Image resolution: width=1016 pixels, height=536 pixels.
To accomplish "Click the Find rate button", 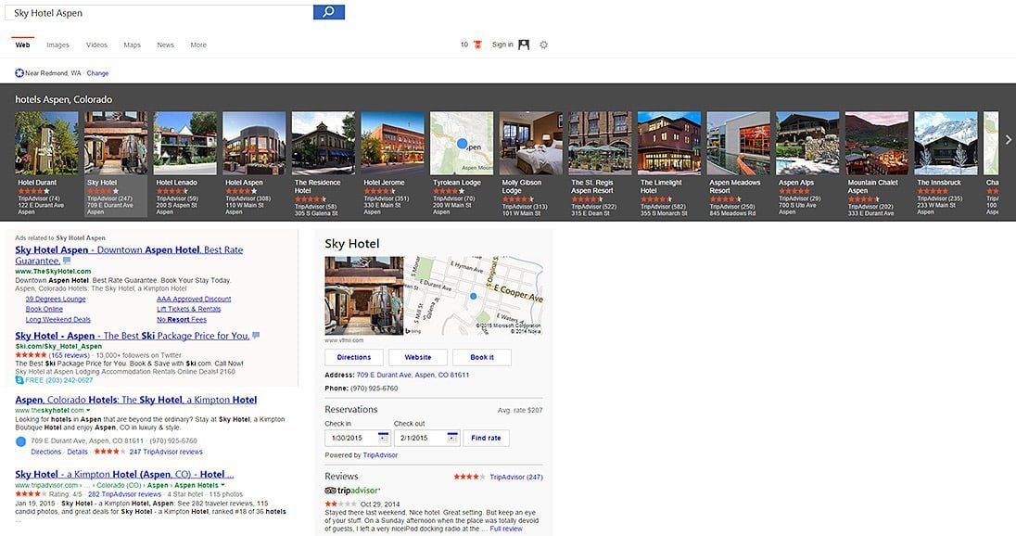I will coord(486,438).
